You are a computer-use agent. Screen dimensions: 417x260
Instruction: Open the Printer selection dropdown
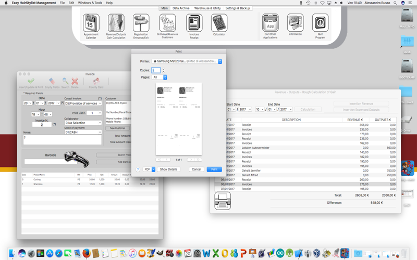pyautogui.click(x=187, y=61)
